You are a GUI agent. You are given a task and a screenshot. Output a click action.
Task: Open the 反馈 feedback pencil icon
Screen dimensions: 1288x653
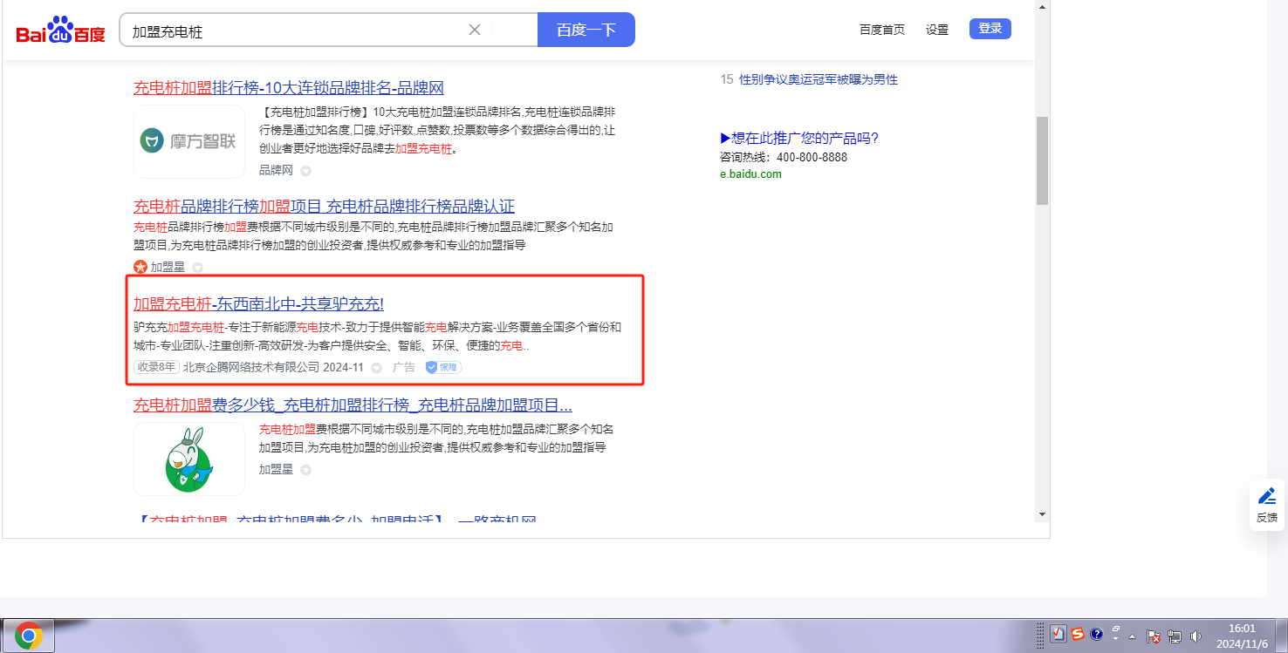point(1266,496)
